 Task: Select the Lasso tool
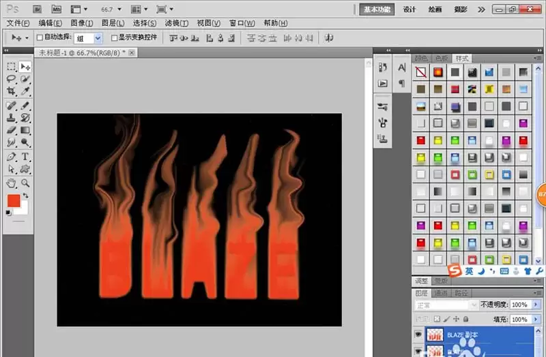click(11, 79)
